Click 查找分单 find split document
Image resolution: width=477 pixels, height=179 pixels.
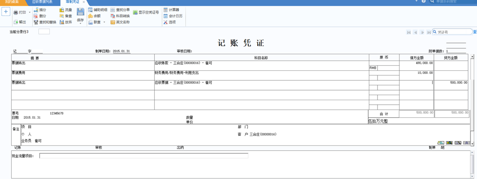click(x=120, y=10)
